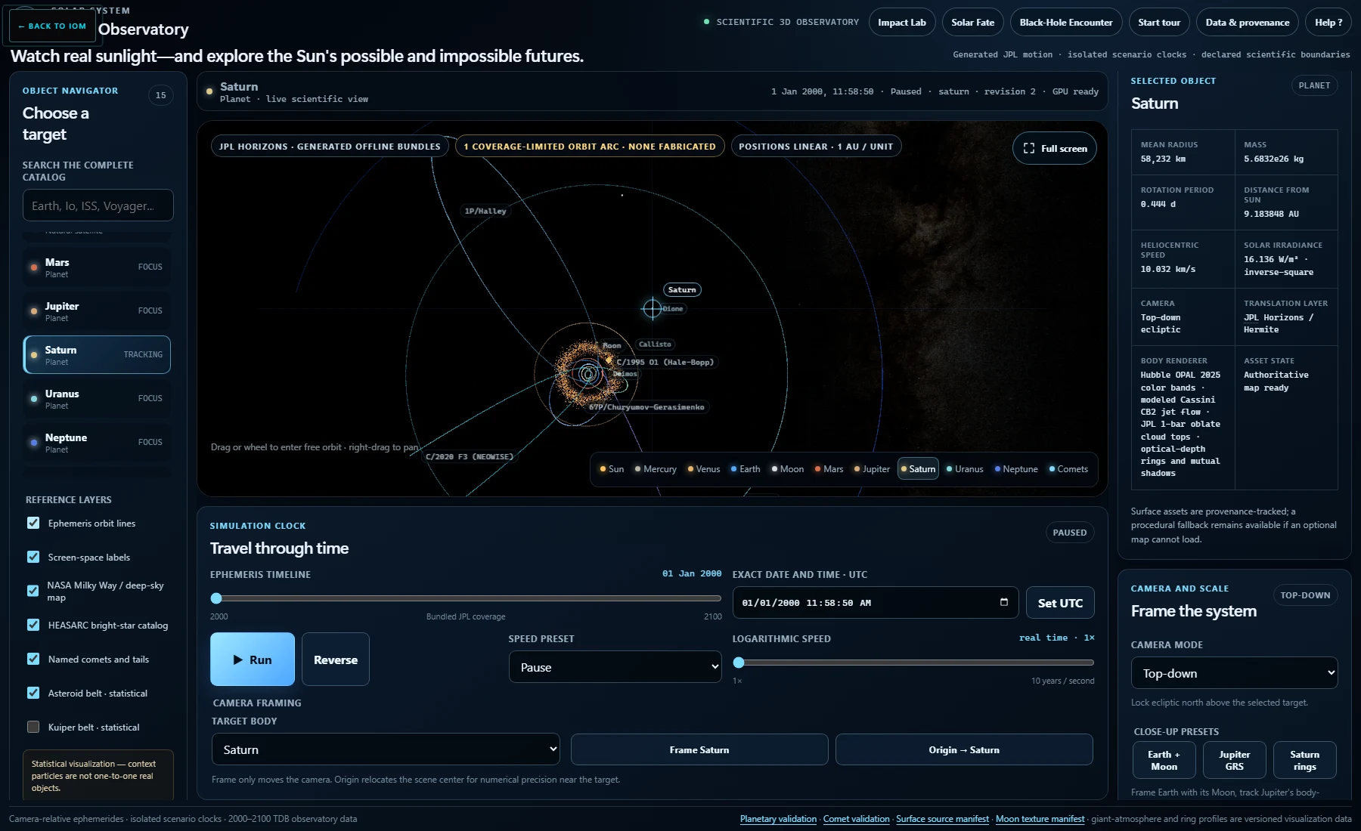Open Data & provenance
The image size is (1361, 831).
pos(1248,23)
